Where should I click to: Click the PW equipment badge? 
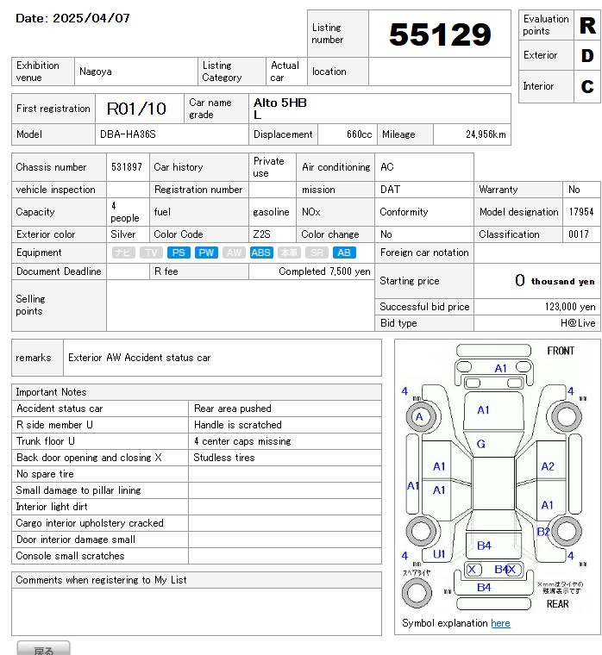206,253
